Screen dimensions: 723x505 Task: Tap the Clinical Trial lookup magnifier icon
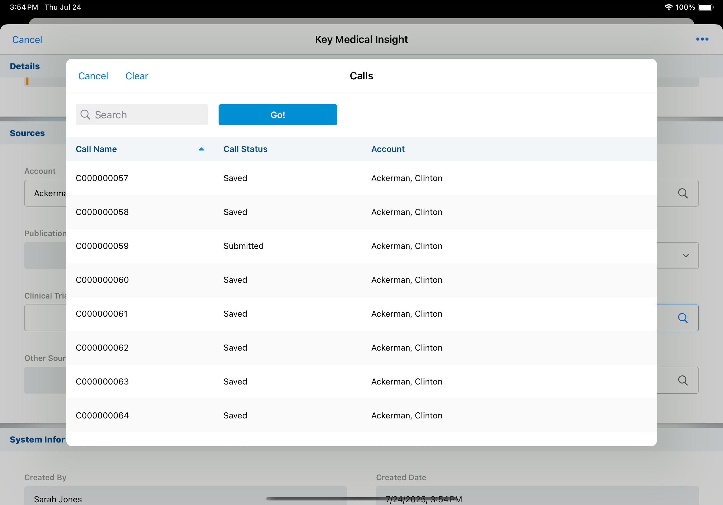(682, 318)
